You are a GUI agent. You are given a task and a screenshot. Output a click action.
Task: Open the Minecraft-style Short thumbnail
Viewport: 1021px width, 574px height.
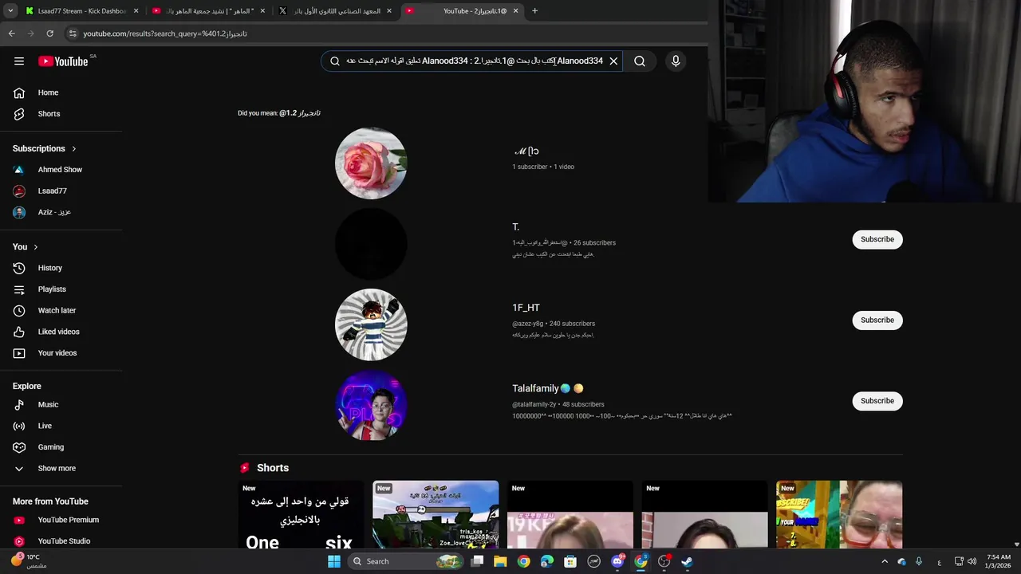click(436, 515)
